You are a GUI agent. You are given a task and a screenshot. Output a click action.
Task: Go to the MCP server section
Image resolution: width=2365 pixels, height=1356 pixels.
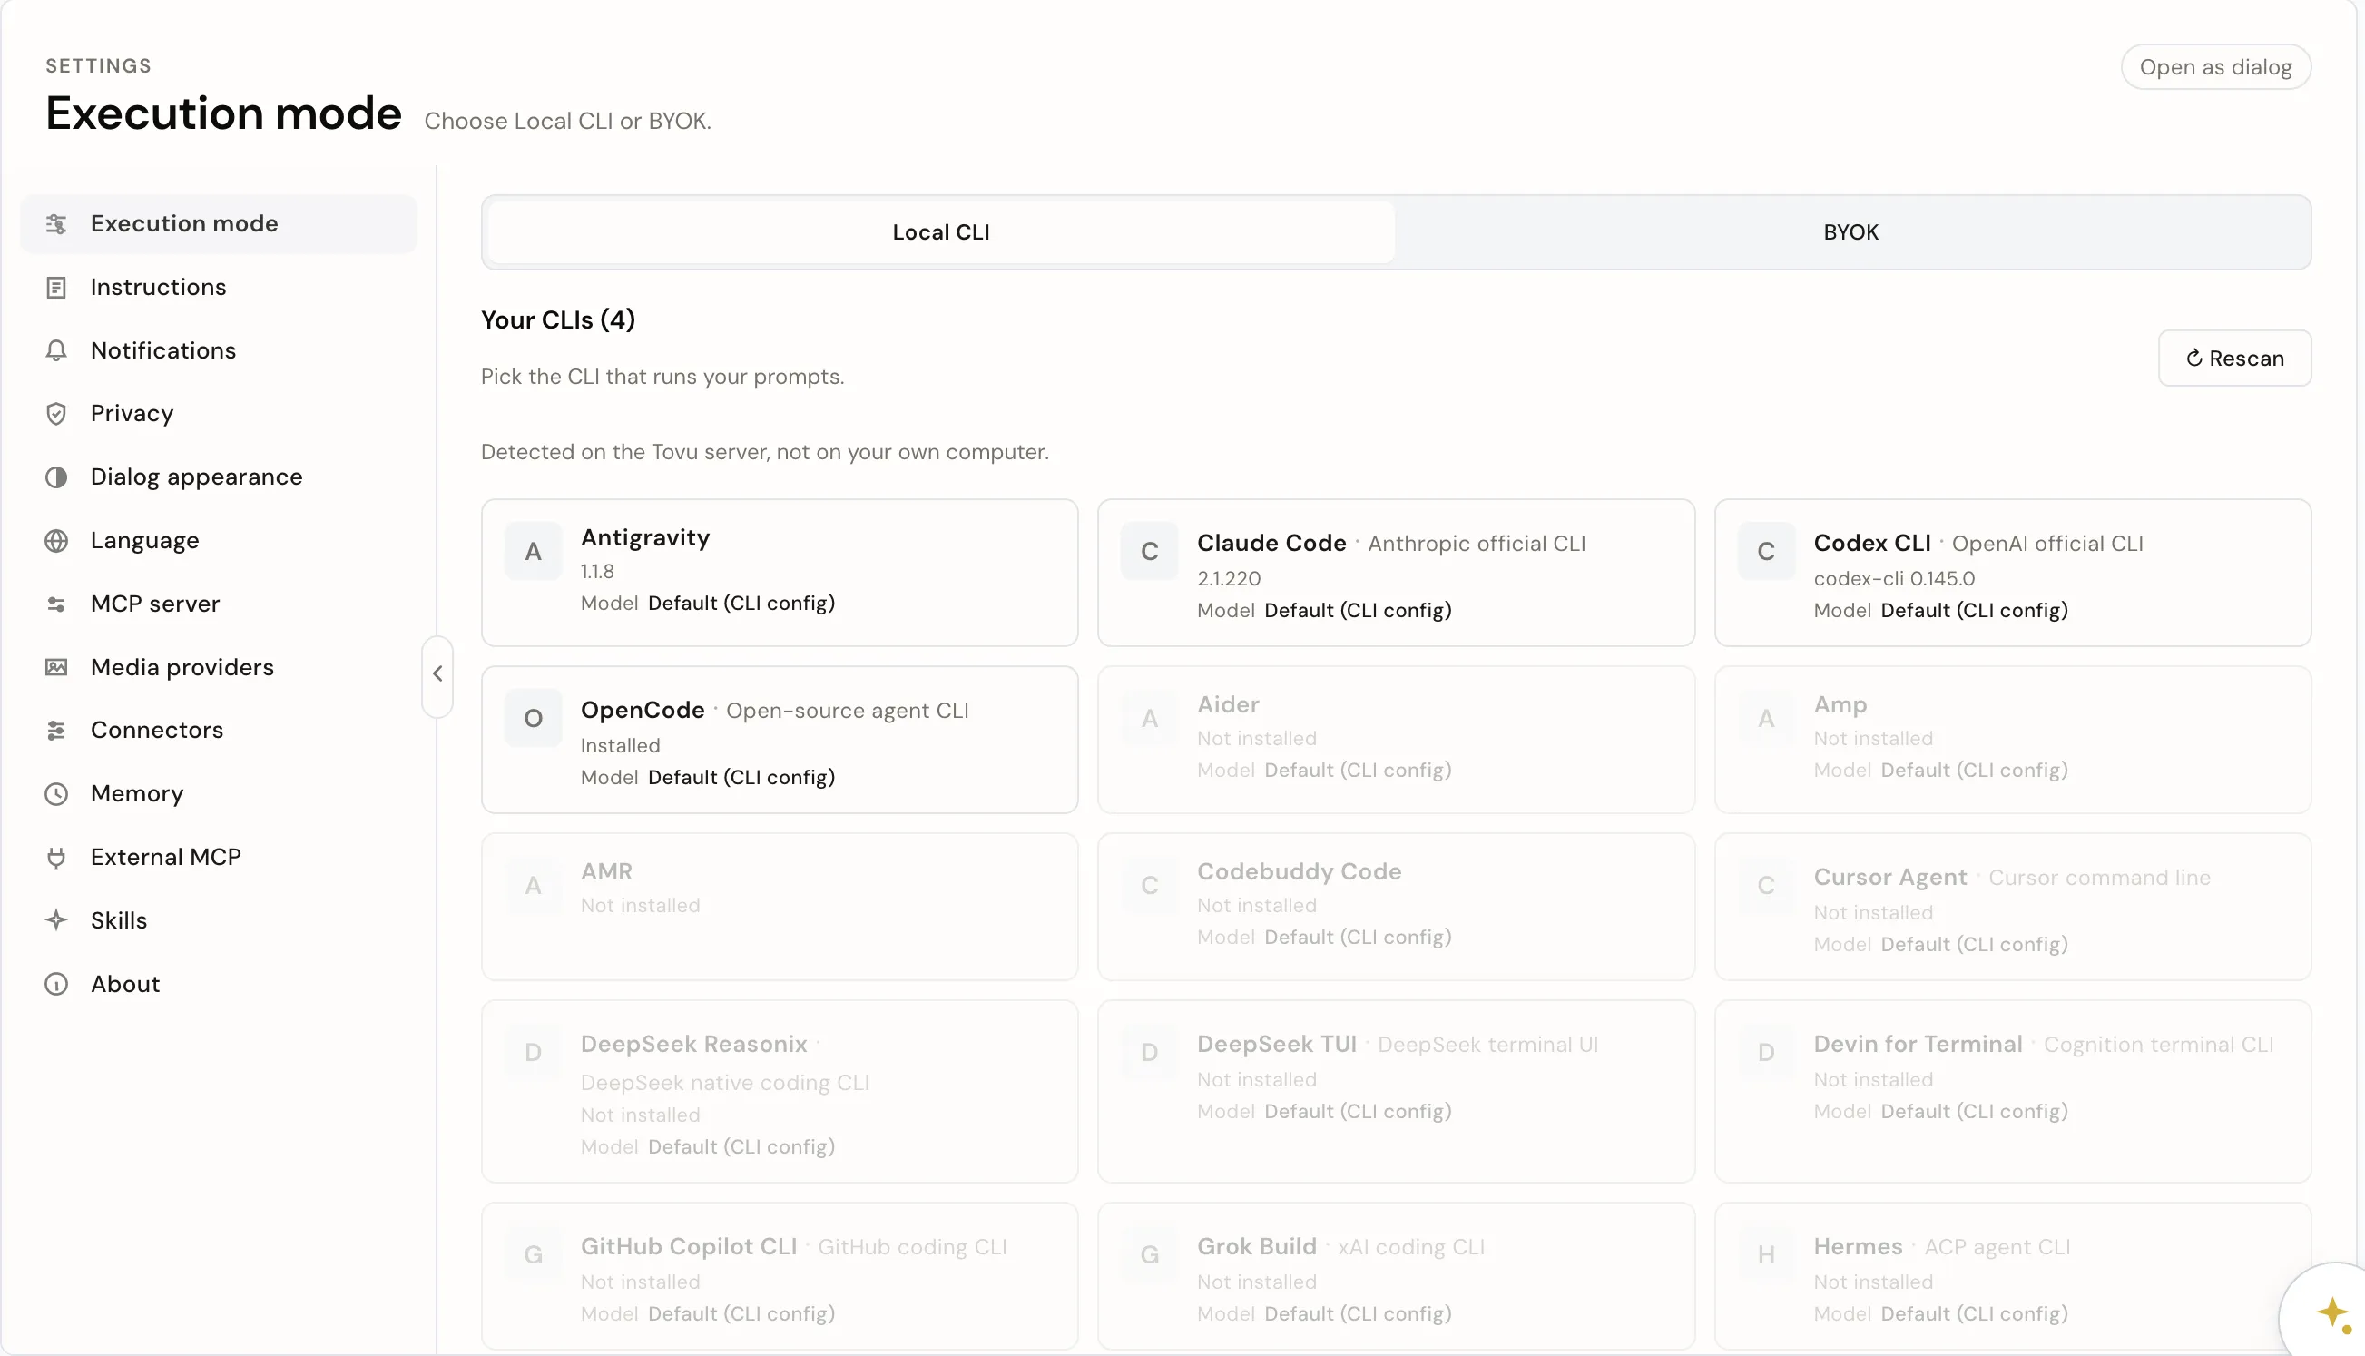[x=219, y=604]
